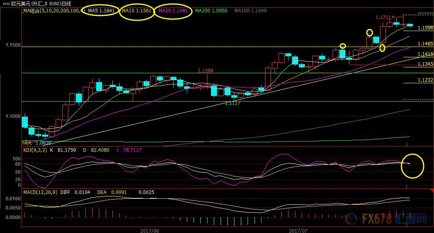Open the KDJ(9,3,3) indicator label
Screen dimensions: 434x233
click(x=36, y=150)
